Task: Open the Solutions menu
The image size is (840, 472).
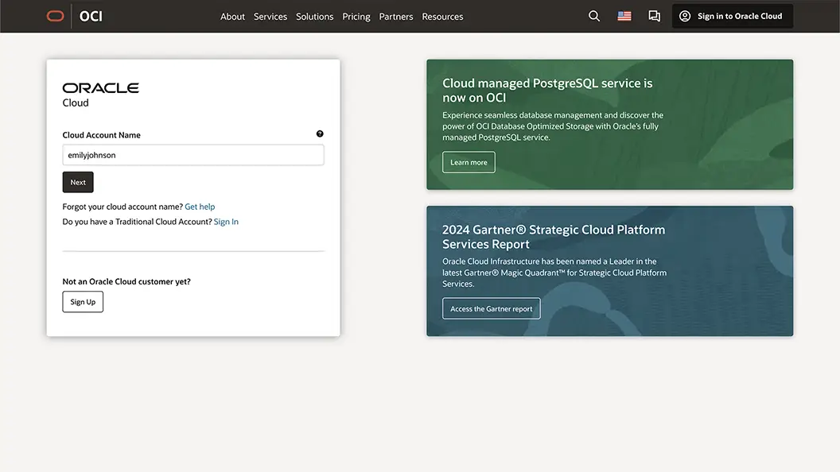Action: tap(314, 17)
